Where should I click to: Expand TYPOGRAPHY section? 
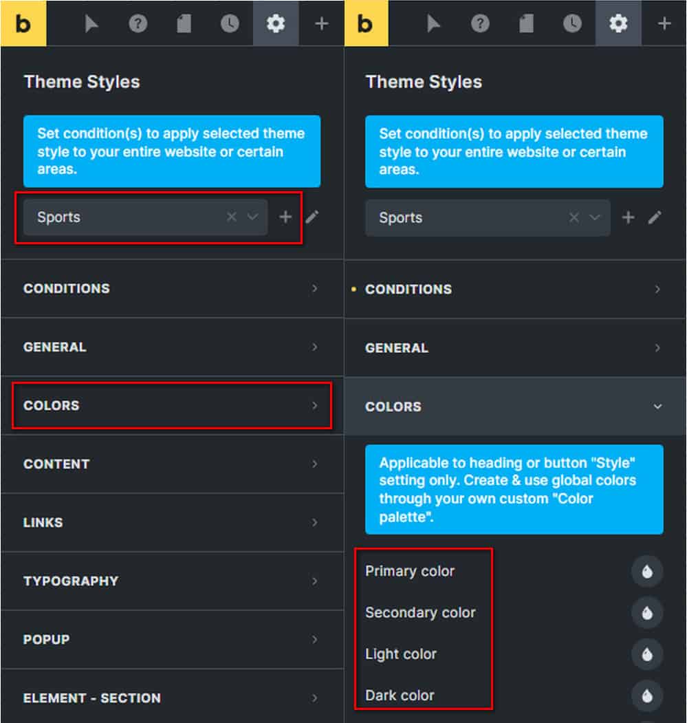(x=171, y=581)
